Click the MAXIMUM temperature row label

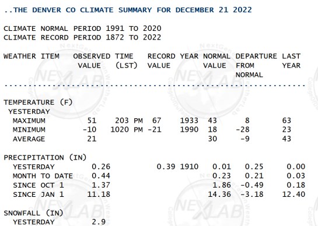[29, 121]
